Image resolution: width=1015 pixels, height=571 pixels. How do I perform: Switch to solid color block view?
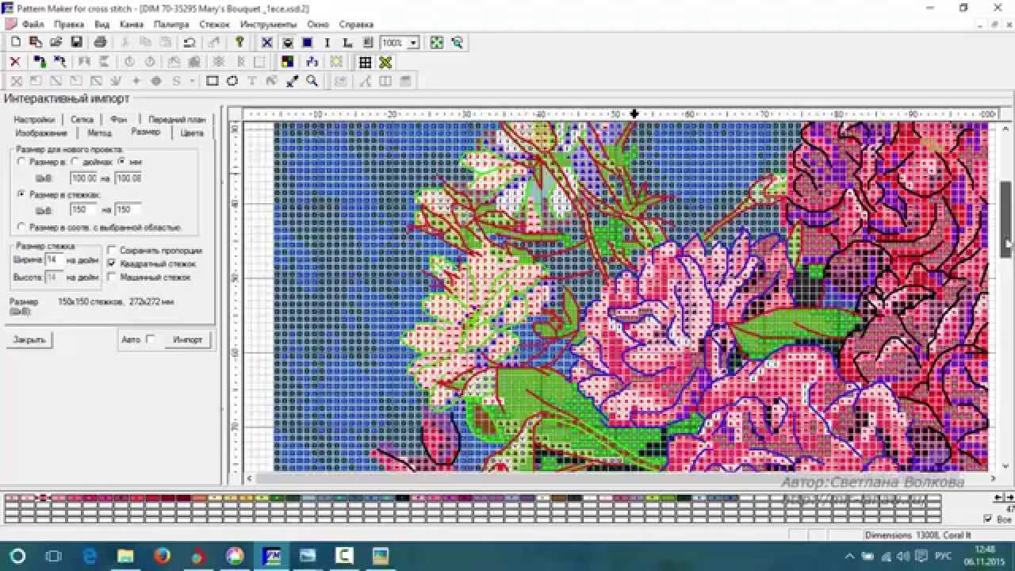click(x=307, y=42)
